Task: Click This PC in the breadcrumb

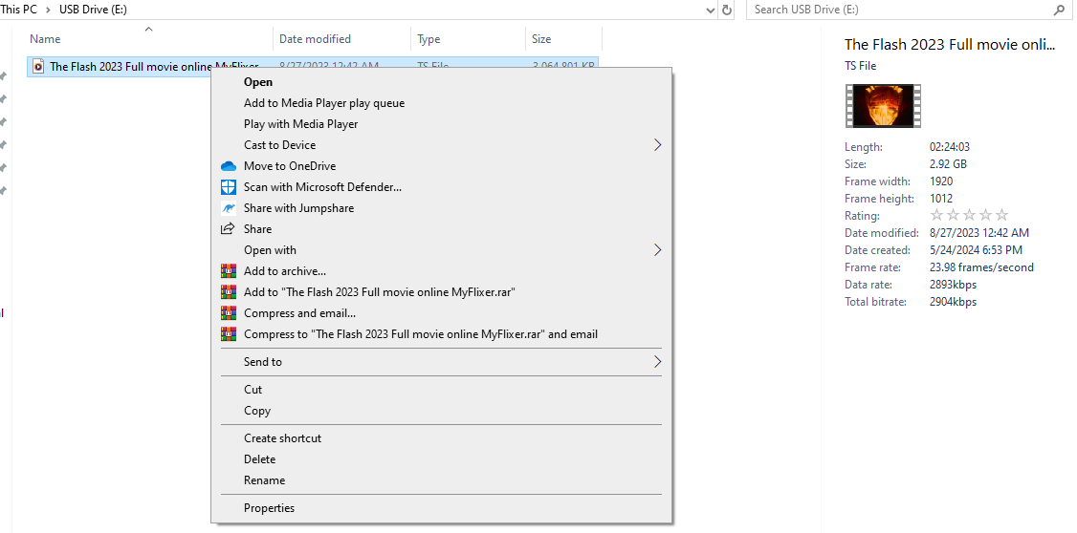Action: (18, 10)
